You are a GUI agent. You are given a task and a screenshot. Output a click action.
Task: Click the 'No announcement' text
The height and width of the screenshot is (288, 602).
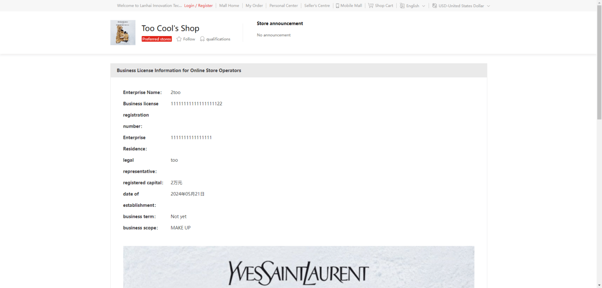point(274,35)
